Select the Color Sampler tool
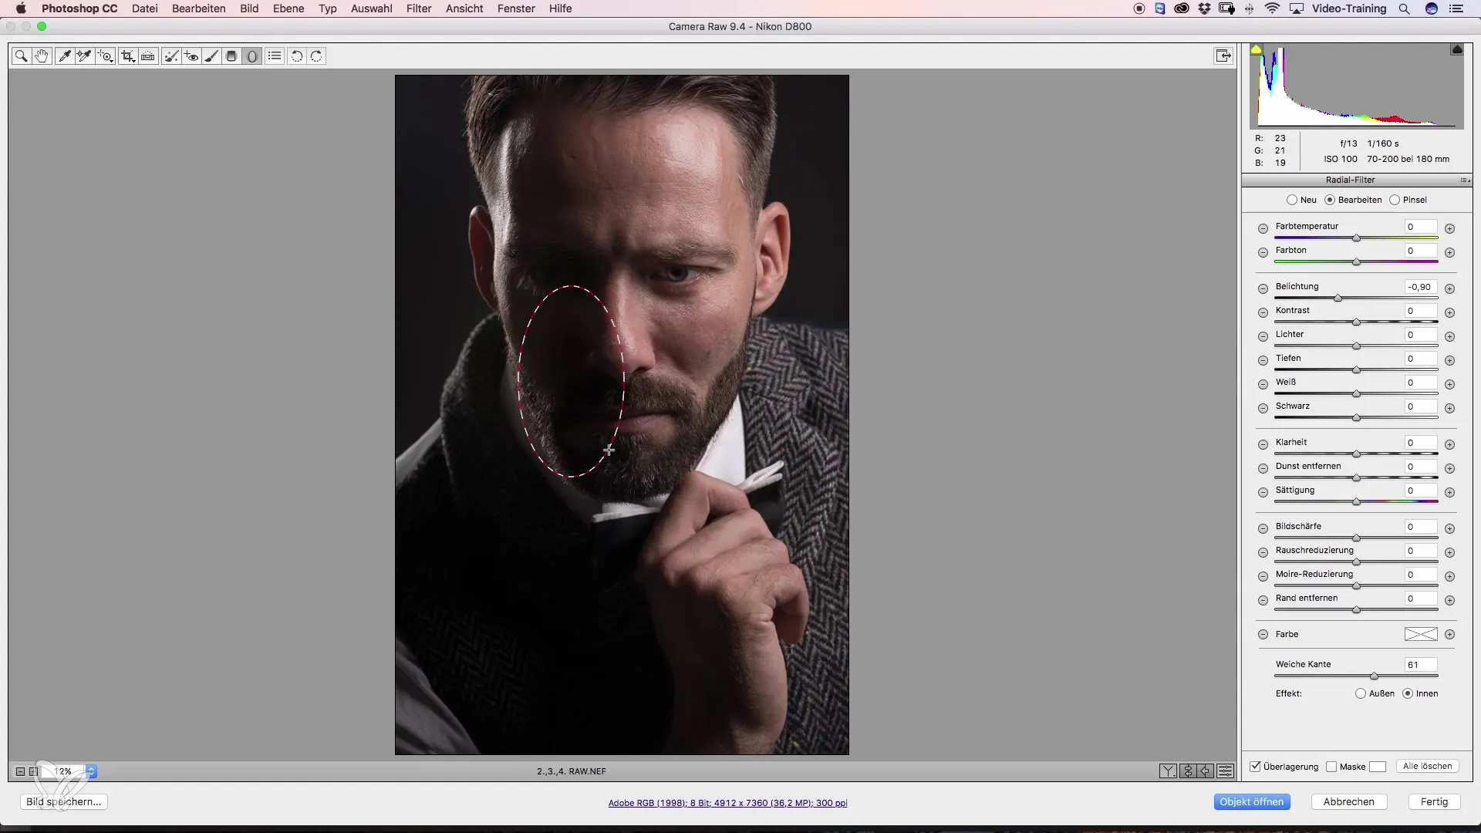 85,56
